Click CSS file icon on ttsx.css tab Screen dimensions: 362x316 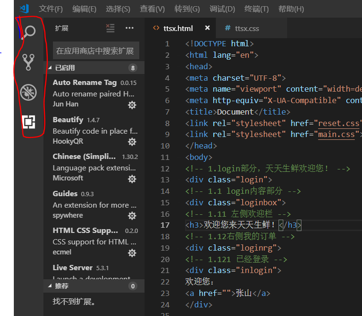pos(228,28)
